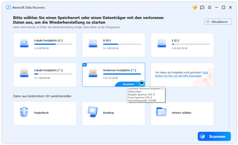
Task: Uncheck the Verlorene Festplatte checkbox
Action: pos(84,65)
